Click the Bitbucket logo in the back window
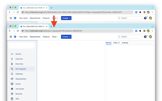 [15, 18]
